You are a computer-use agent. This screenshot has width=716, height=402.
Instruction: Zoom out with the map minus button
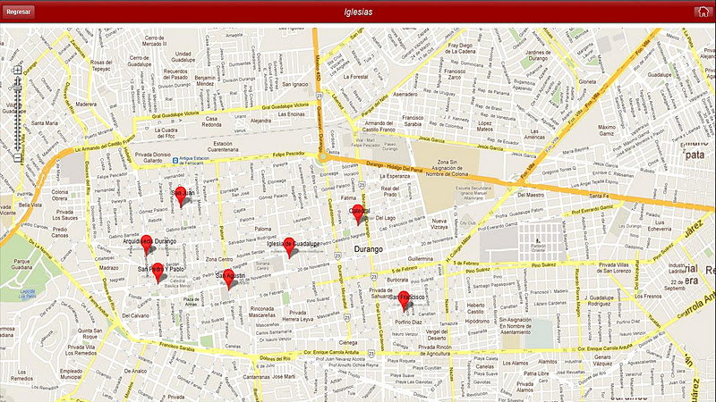point(17,158)
